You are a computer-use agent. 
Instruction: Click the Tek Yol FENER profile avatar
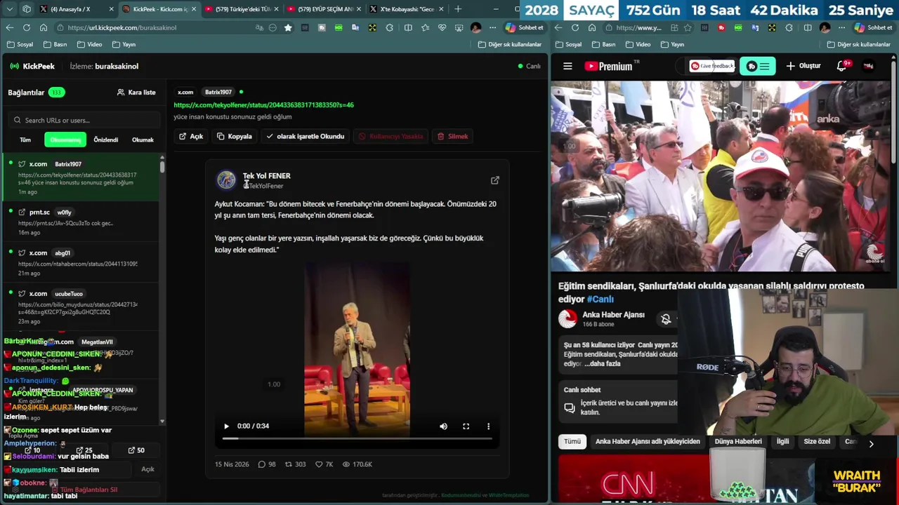(226, 180)
